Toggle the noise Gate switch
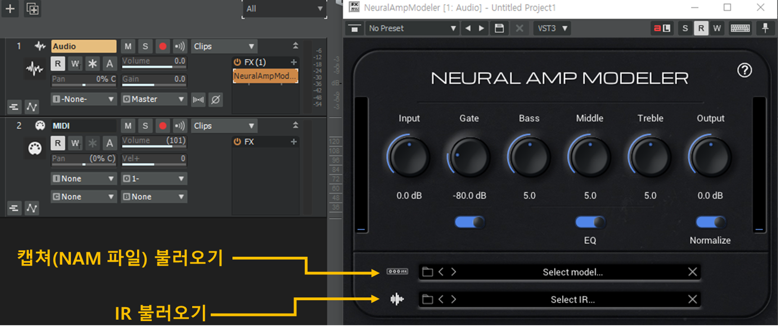 [x=470, y=222]
